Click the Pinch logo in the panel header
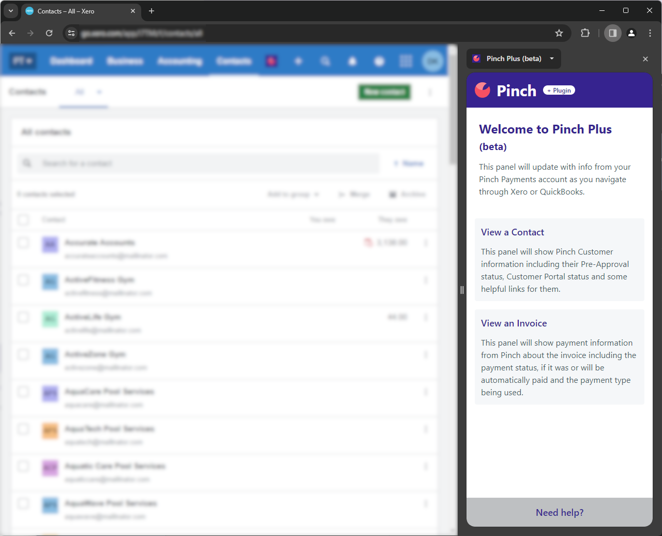This screenshot has width=662, height=536. click(x=482, y=90)
